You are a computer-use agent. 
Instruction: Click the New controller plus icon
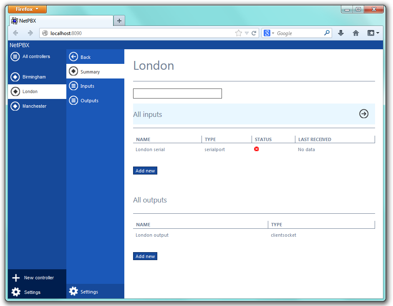pyautogui.click(x=16, y=278)
